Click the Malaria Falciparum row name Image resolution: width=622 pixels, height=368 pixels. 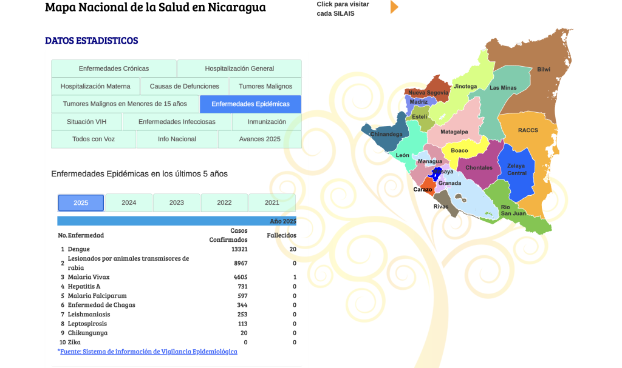pos(97,296)
